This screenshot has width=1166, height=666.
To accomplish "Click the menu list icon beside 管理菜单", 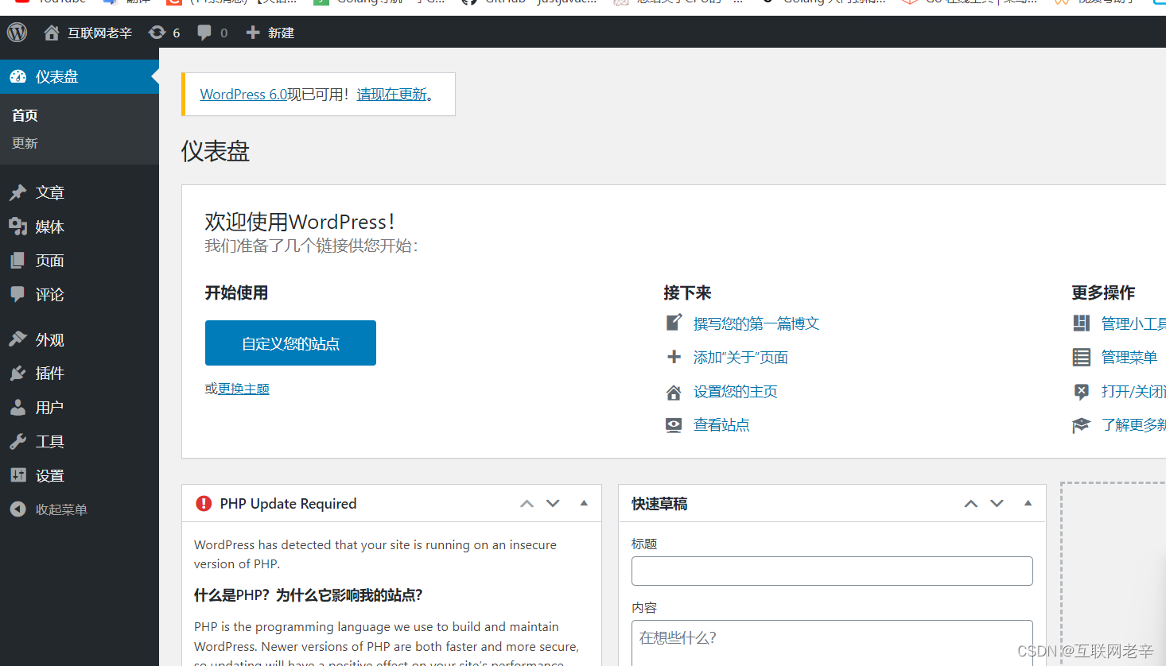I will [1082, 357].
